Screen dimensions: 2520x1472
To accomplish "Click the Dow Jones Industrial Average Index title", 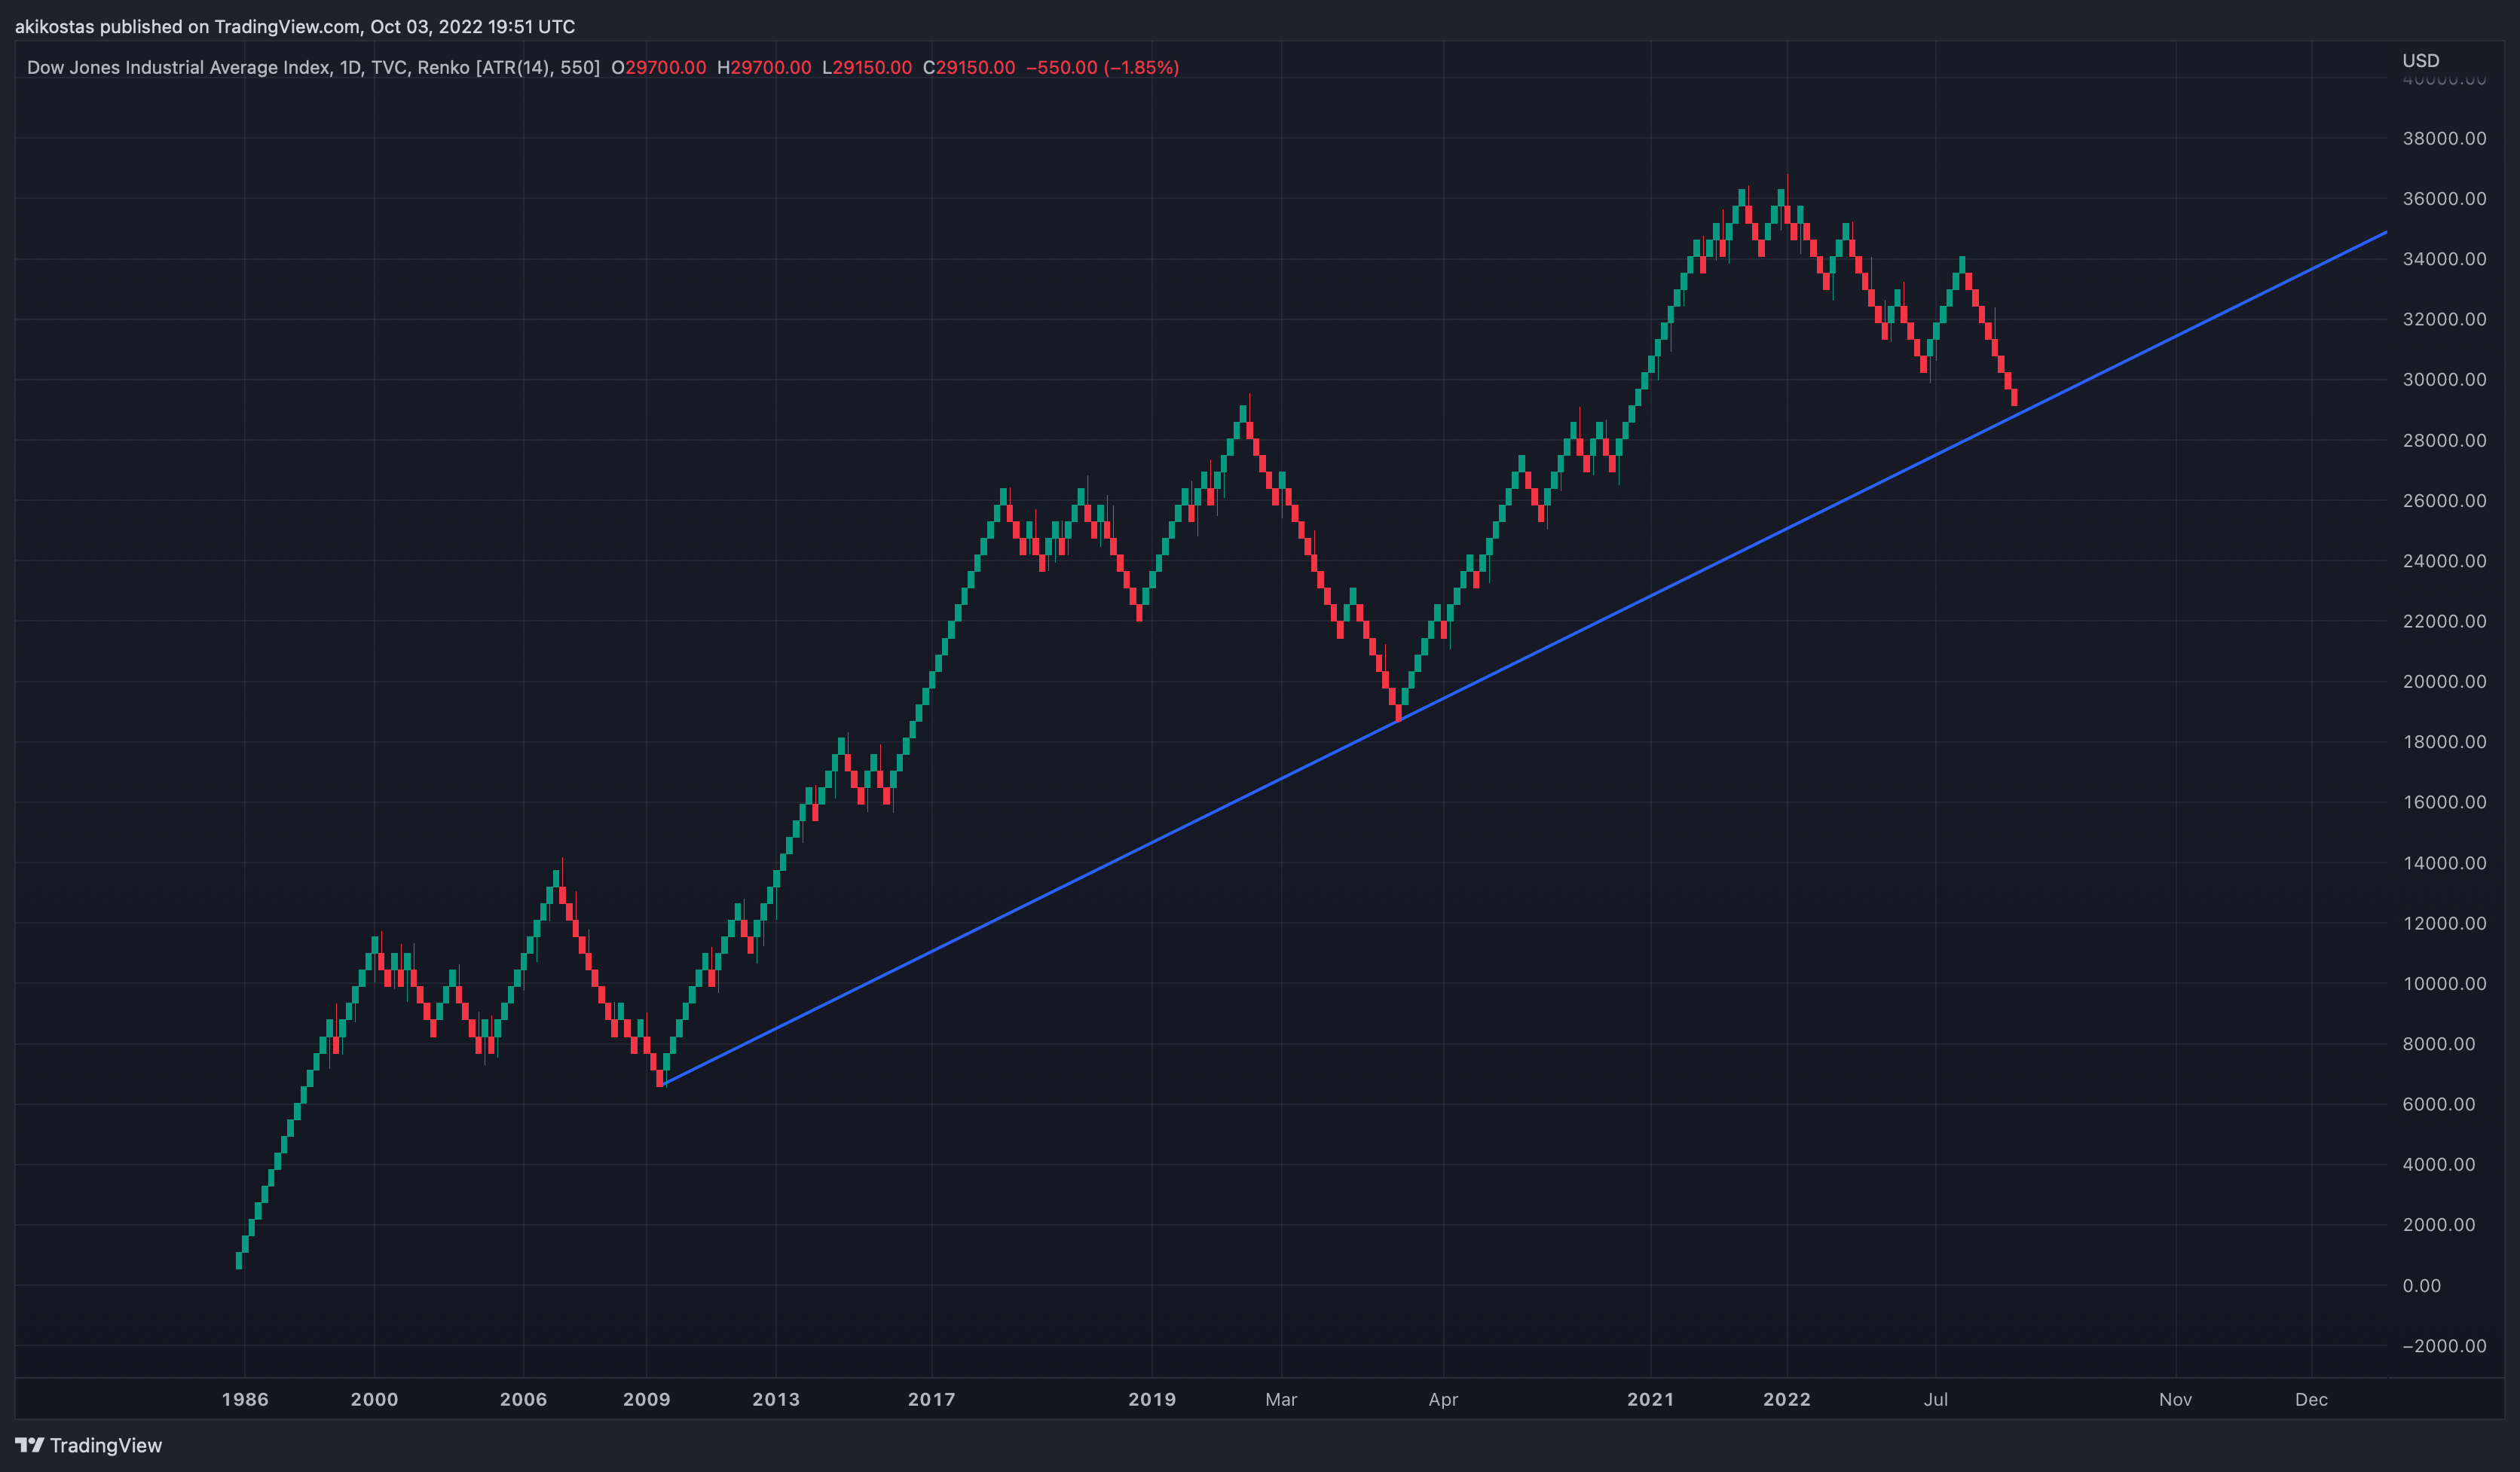I will pos(179,67).
